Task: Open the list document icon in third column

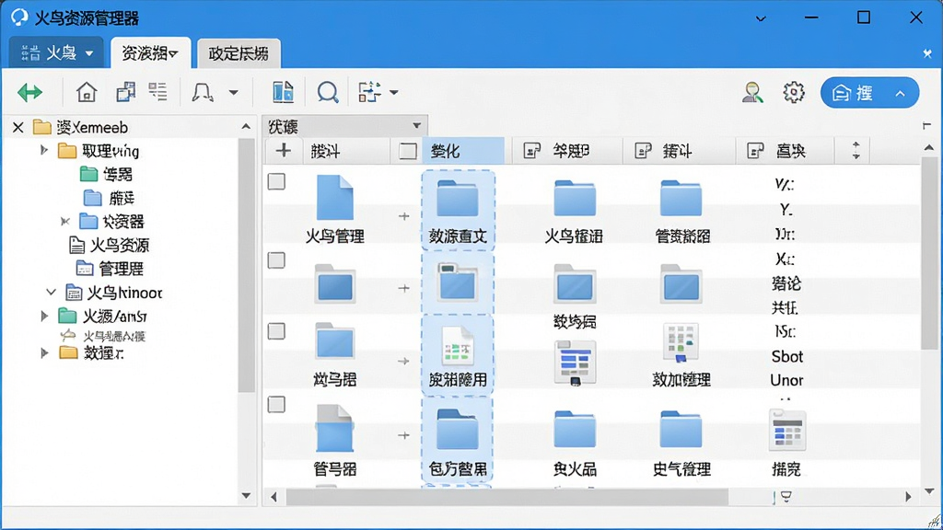Action: tap(575, 363)
